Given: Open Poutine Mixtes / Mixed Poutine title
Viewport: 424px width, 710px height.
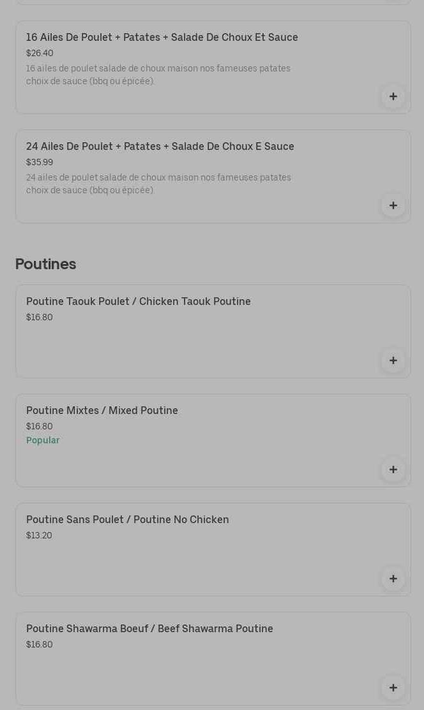Looking at the screenshot, I should pyautogui.click(x=102, y=411).
